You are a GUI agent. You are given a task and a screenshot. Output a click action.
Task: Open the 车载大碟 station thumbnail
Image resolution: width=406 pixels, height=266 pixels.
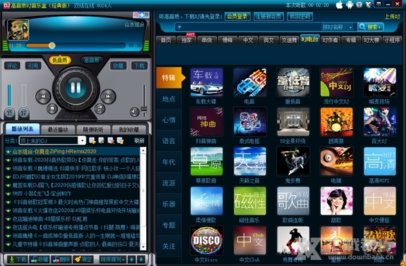click(206, 82)
